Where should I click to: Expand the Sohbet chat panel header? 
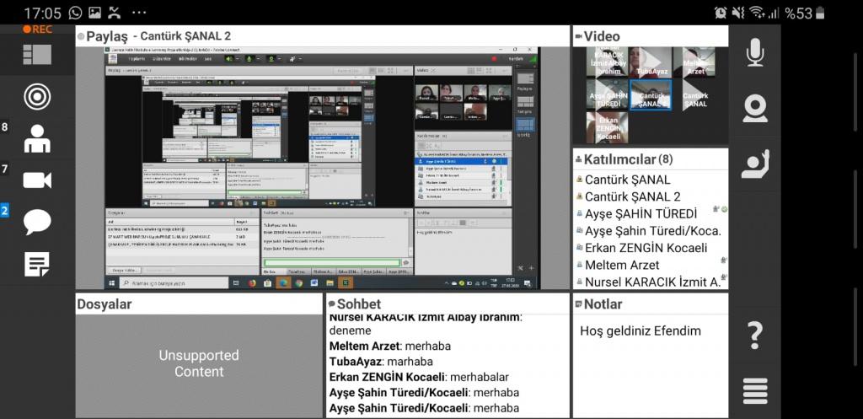[359, 304]
